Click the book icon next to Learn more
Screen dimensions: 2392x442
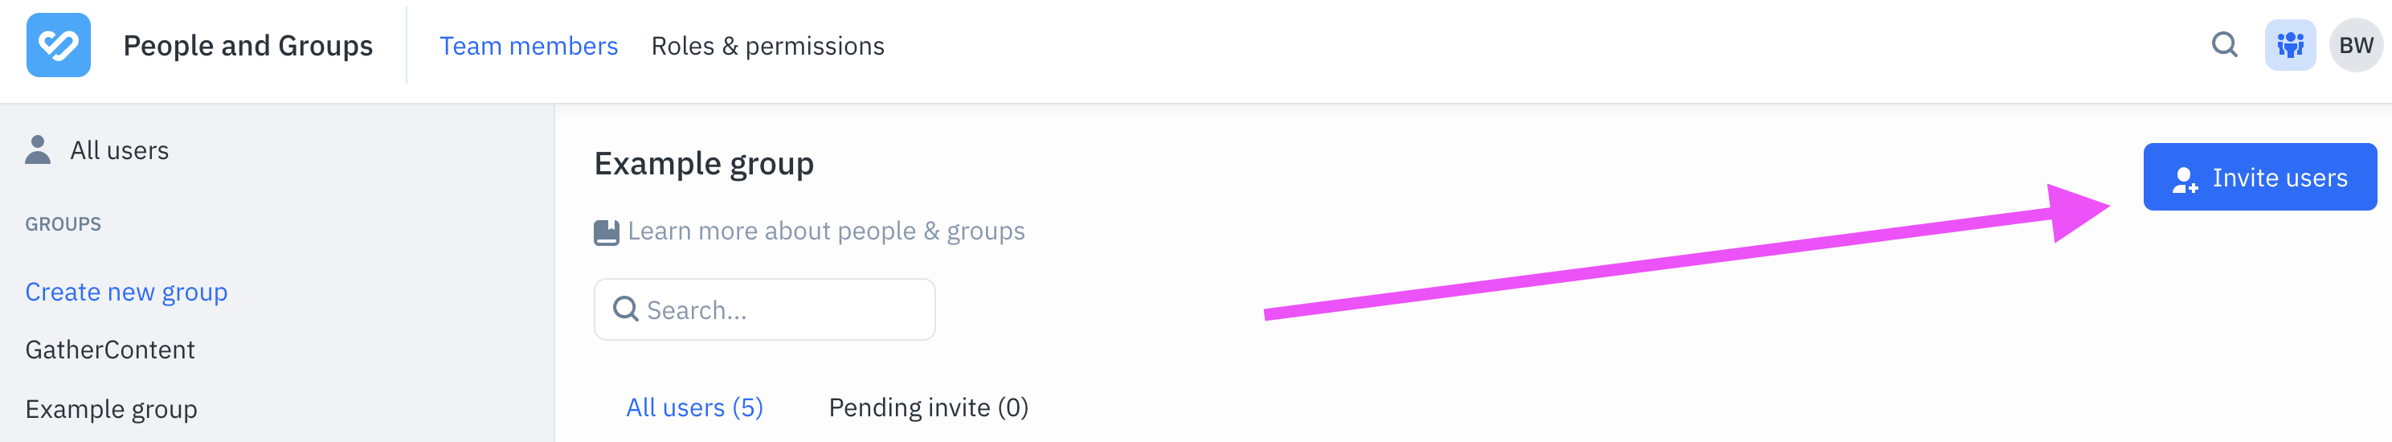(x=607, y=232)
